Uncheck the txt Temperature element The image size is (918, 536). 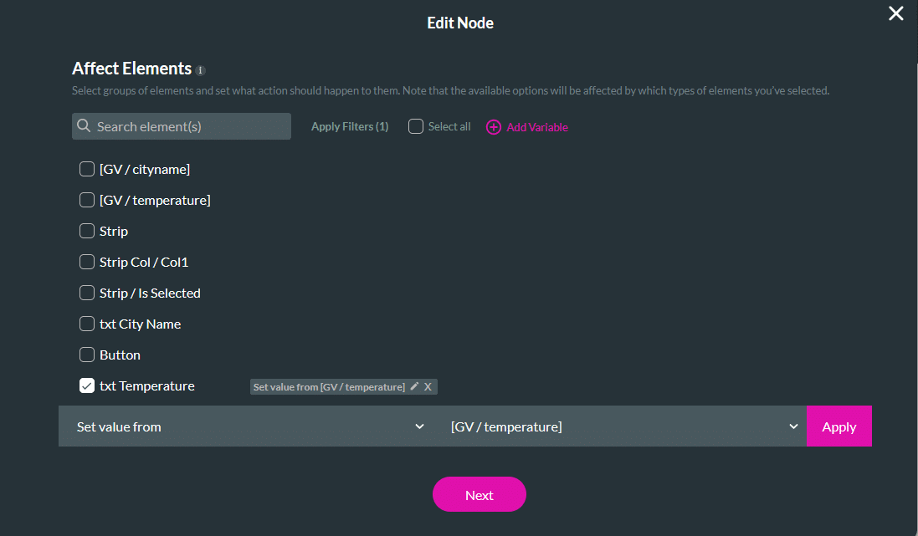click(86, 385)
